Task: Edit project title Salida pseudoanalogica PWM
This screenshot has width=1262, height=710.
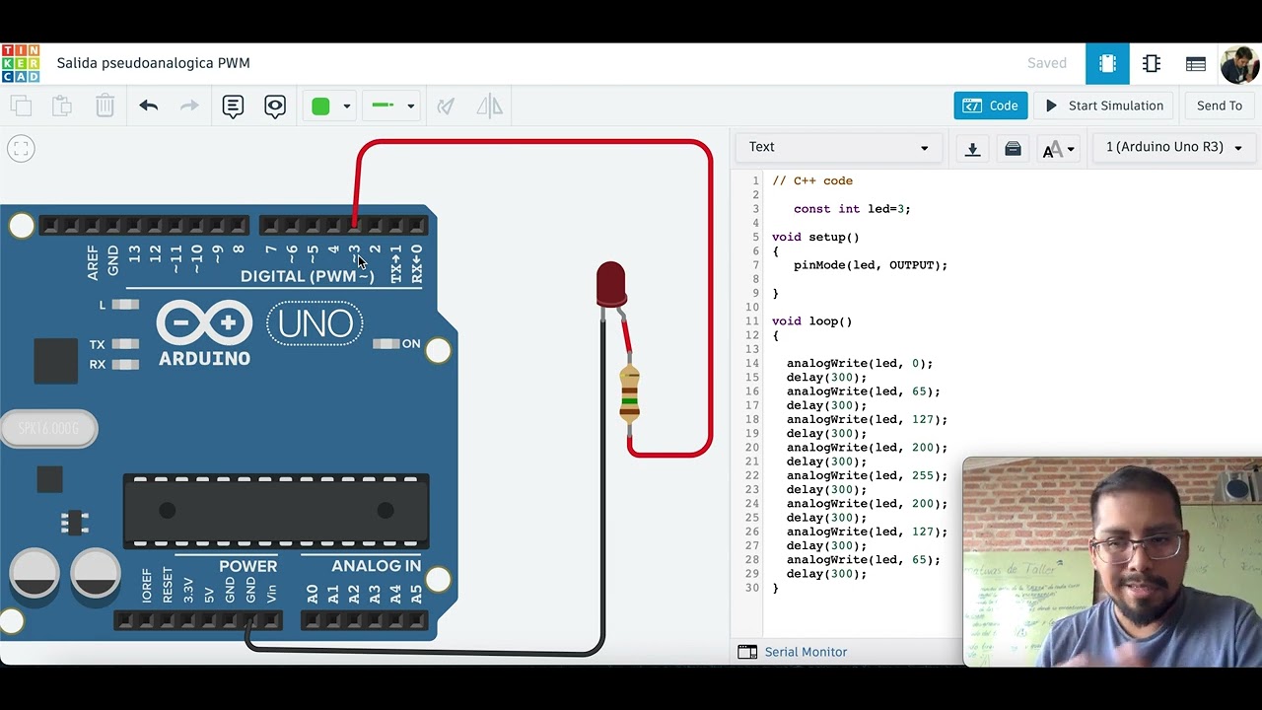Action: pyautogui.click(x=153, y=63)
